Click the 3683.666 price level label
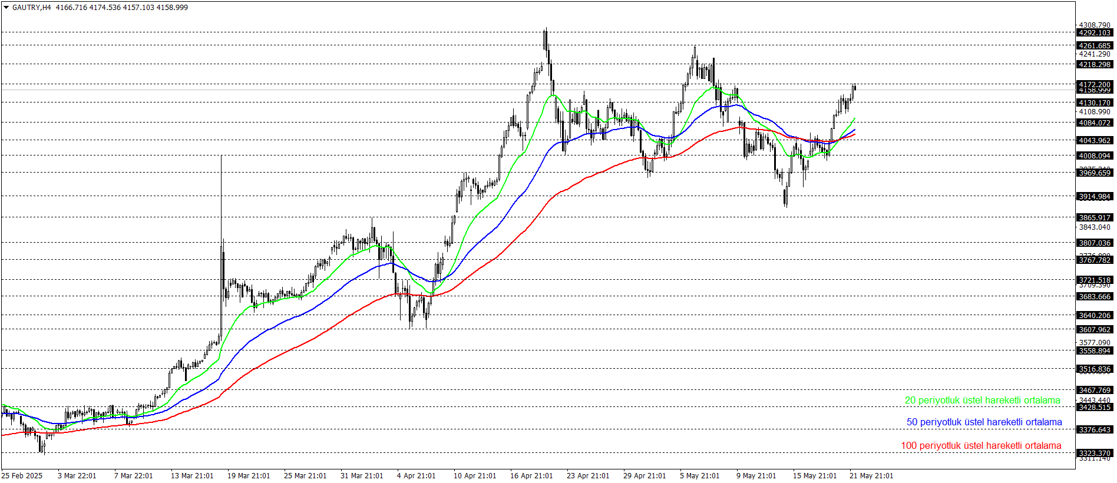The width and height of the screenshot is (1117, 483). coord(1095,297)
